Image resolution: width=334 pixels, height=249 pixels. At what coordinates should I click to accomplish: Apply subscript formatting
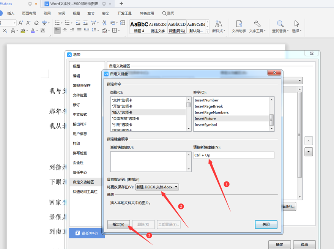(x=5, y=31)
